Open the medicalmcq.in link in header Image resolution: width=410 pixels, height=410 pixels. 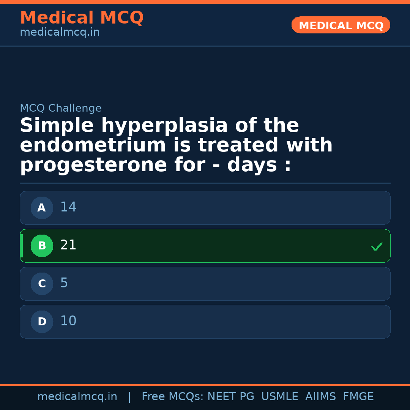[60, 33]
